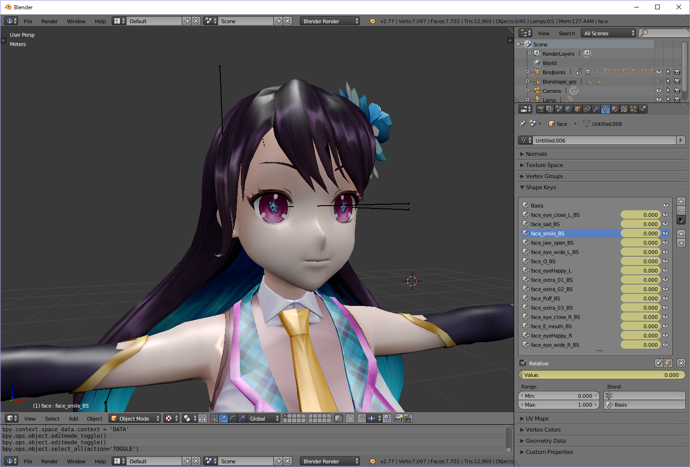This screenshot has height=467, width=690.
Task: Toggle the 3D manipulator widget axes icon
Action: point(214,418)
